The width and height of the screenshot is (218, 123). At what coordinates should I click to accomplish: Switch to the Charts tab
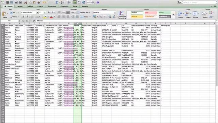[40, 6]
